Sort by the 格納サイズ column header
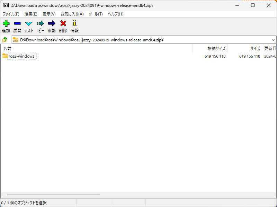 210,48
